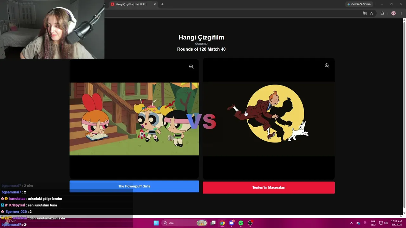Click the deneme subtitle text
406x228 pixels.
tap(201, 44)
